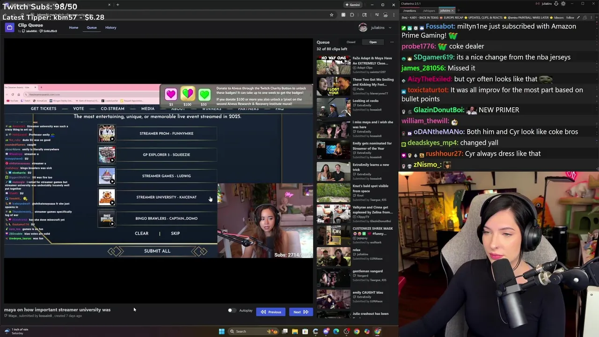Switch to the /mentions Chatterino tab
This screenshot has height=337, width=599.
point(409,10)
